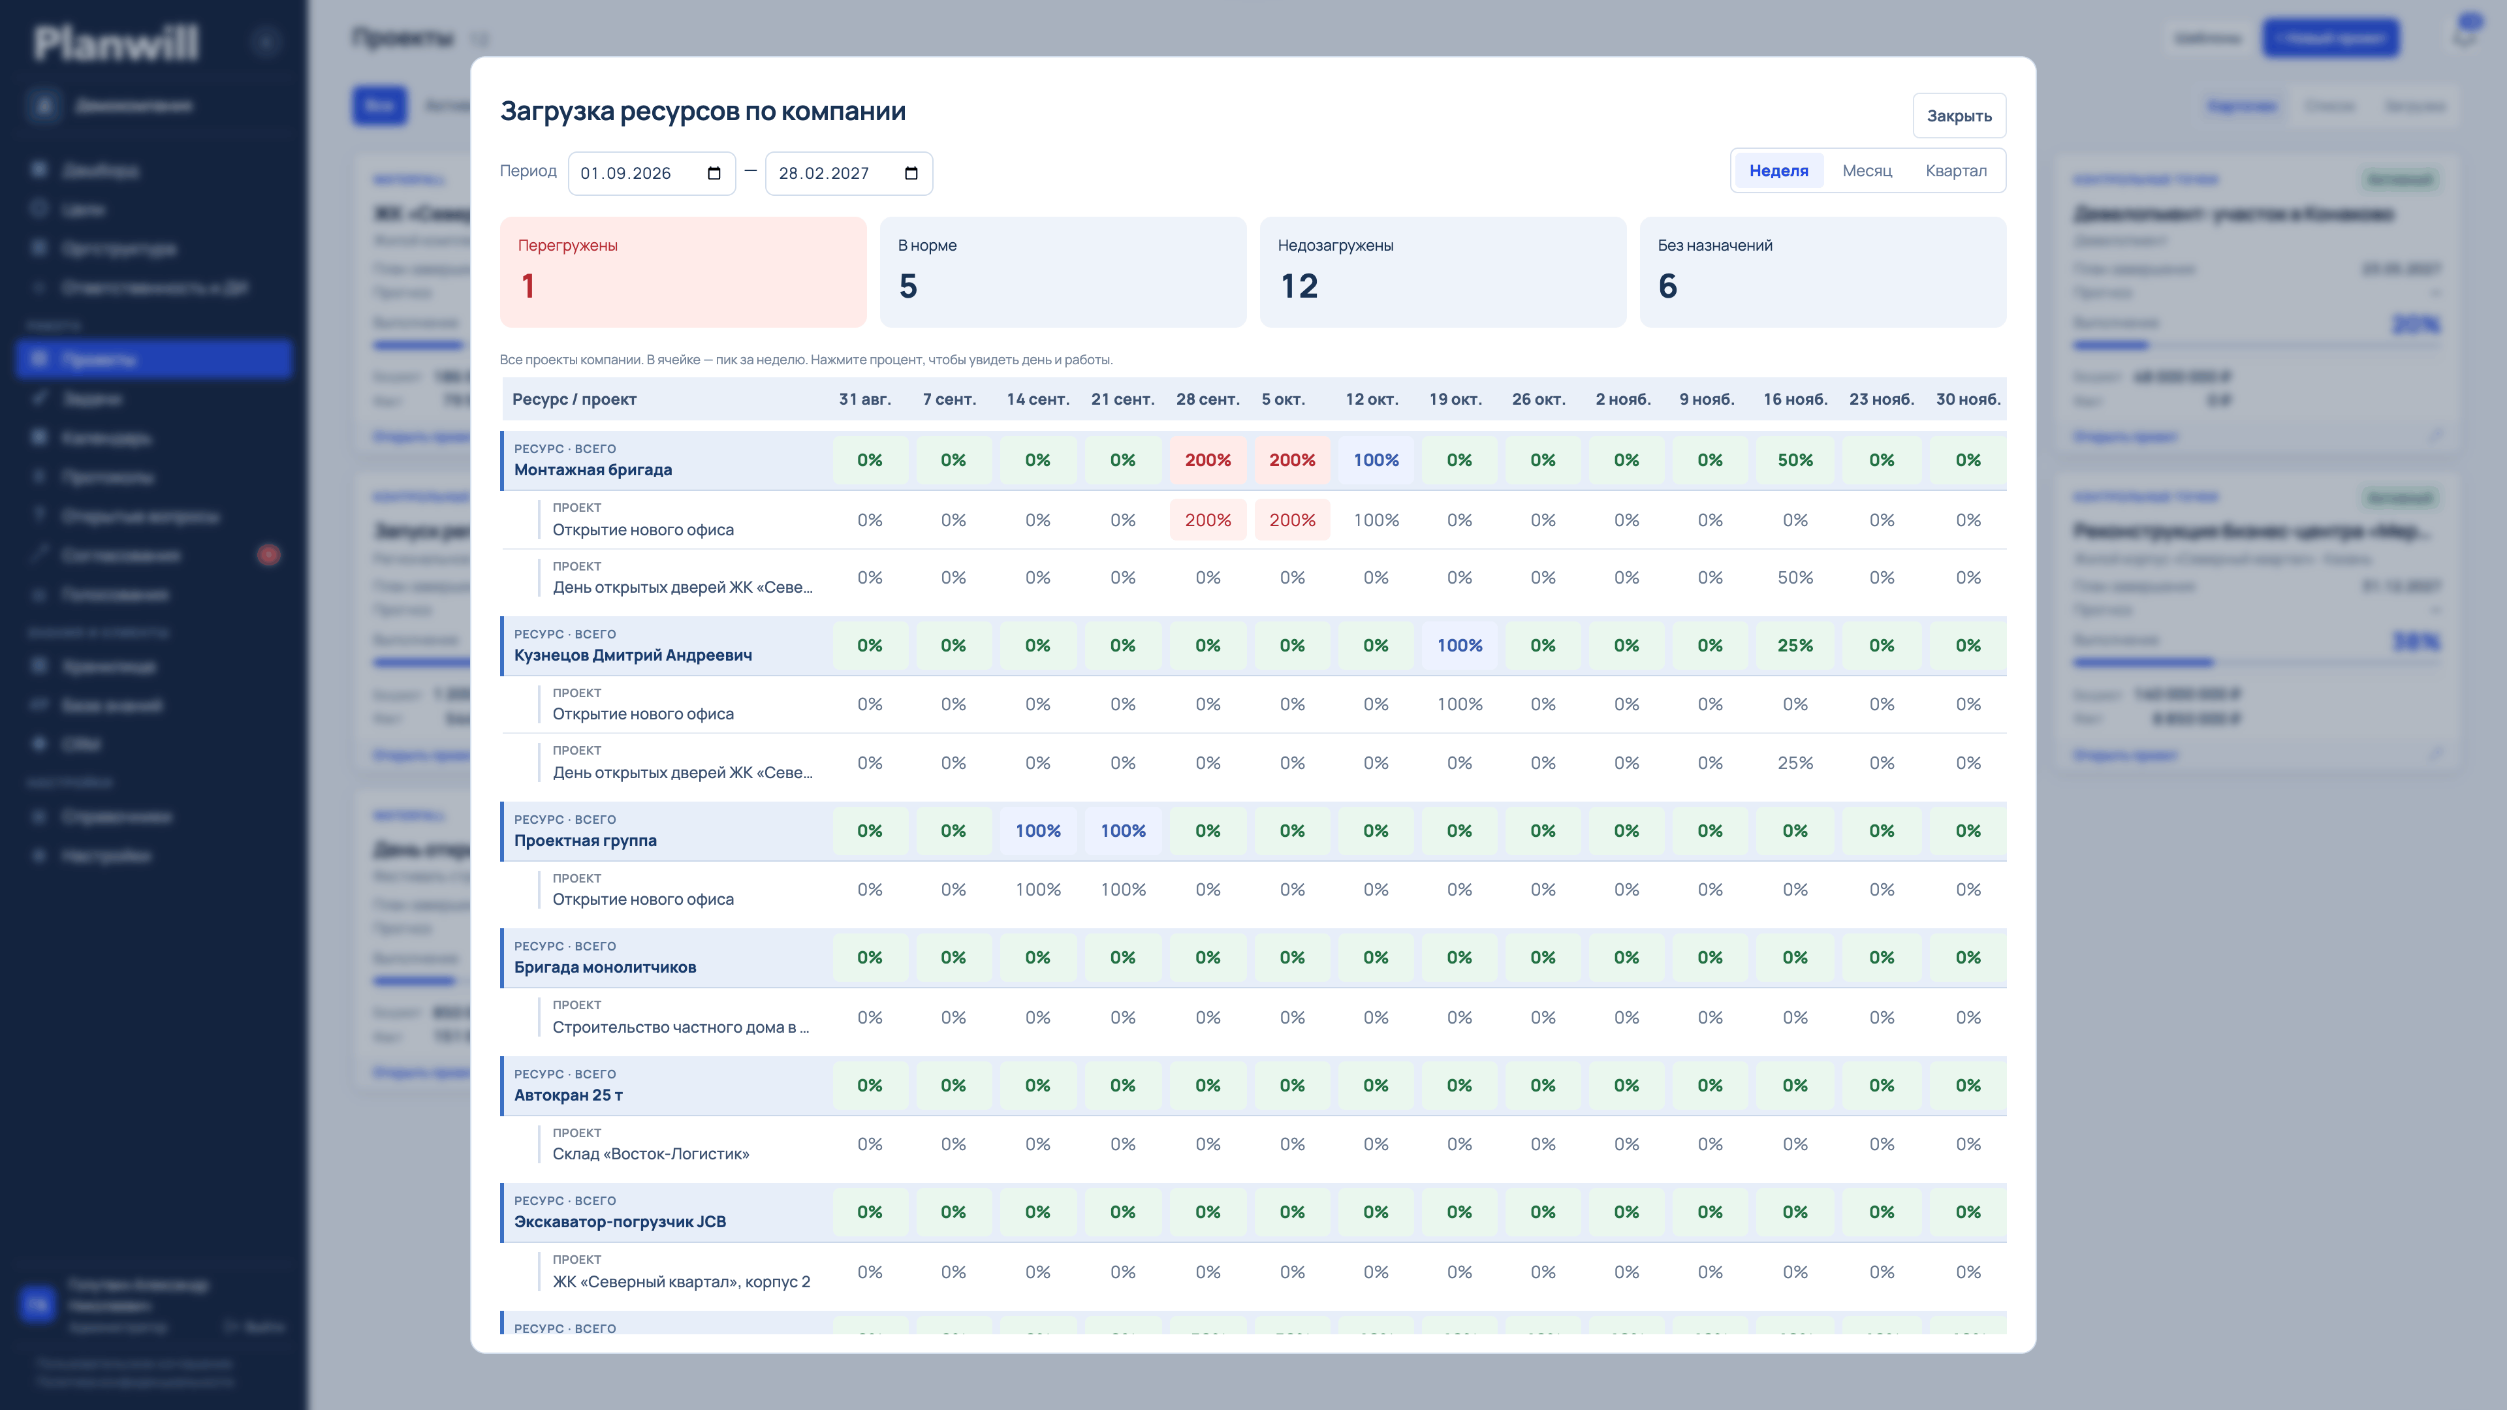
Task: Close the resource load dialog with Закрыть
Action: point(1959,116)
